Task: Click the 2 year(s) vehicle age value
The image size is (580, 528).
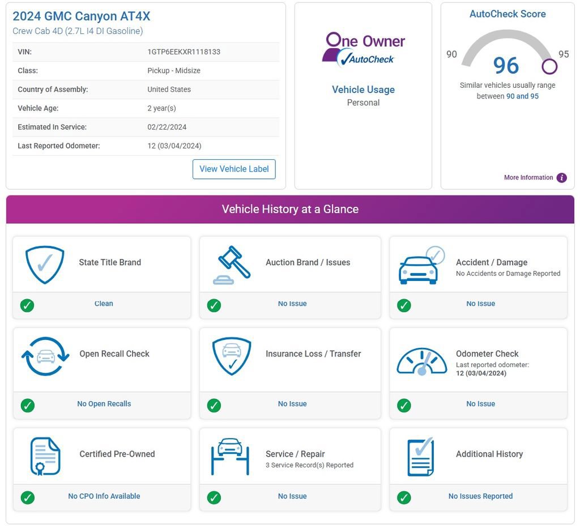Action: 161,108
